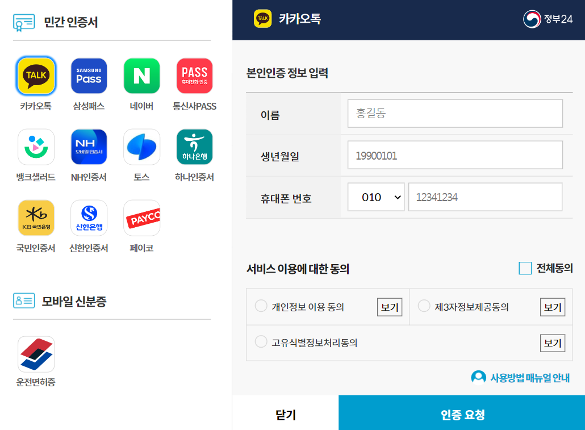This screenshot has width=585, height=430.
Task: Click the 토스 label text
Action: click(141, 177)
